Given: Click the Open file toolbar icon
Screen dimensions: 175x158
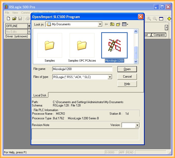Looking at the screenshot, I should (x=14, y=19).
